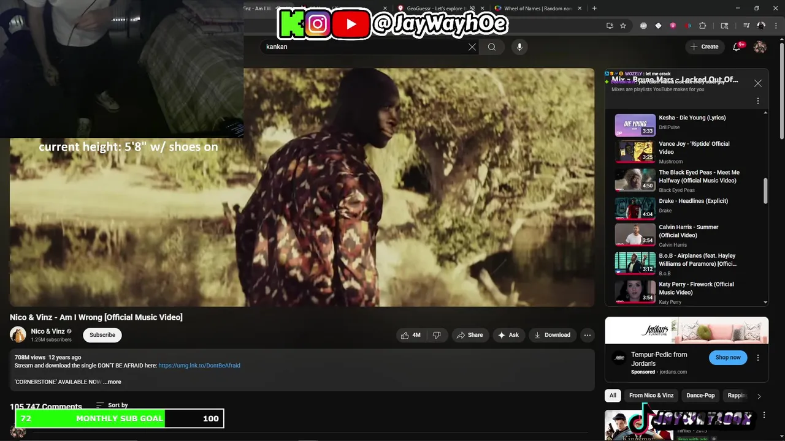Click mute icon on GeoGuessr tab
The image size is (785, 441).
tap(472, 9)
